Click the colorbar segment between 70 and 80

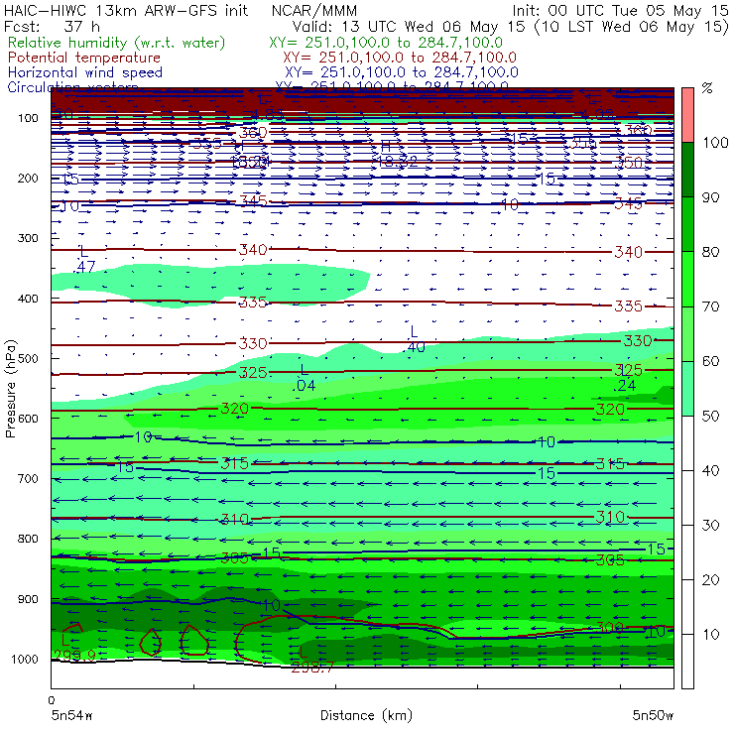687,279
